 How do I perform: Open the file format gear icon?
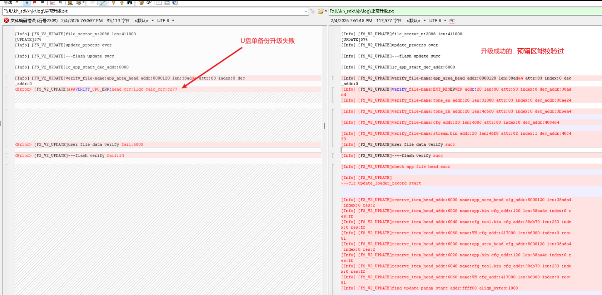(x=79, y=2)
